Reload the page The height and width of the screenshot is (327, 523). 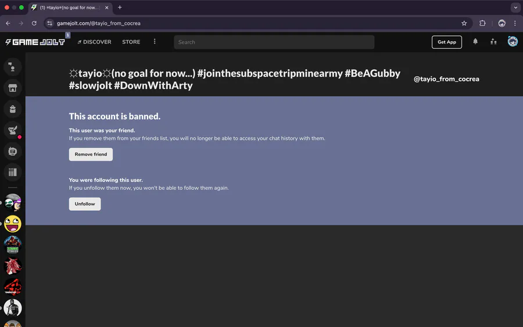34,23
